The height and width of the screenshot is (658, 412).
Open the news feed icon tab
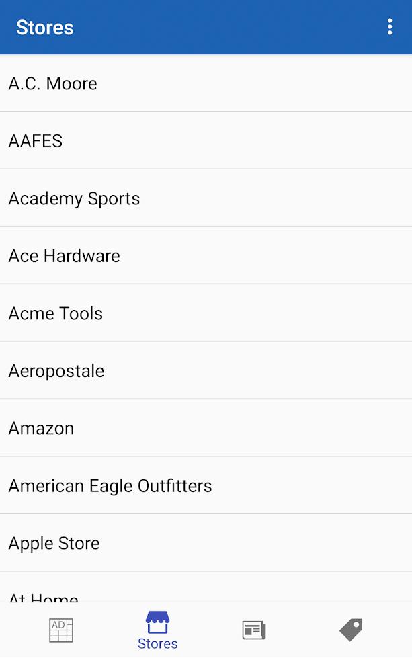tap(254, 630)
